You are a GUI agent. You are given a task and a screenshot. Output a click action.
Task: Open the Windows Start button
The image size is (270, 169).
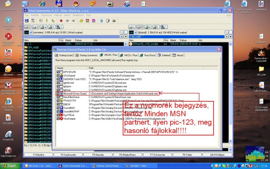click(10, 166)
